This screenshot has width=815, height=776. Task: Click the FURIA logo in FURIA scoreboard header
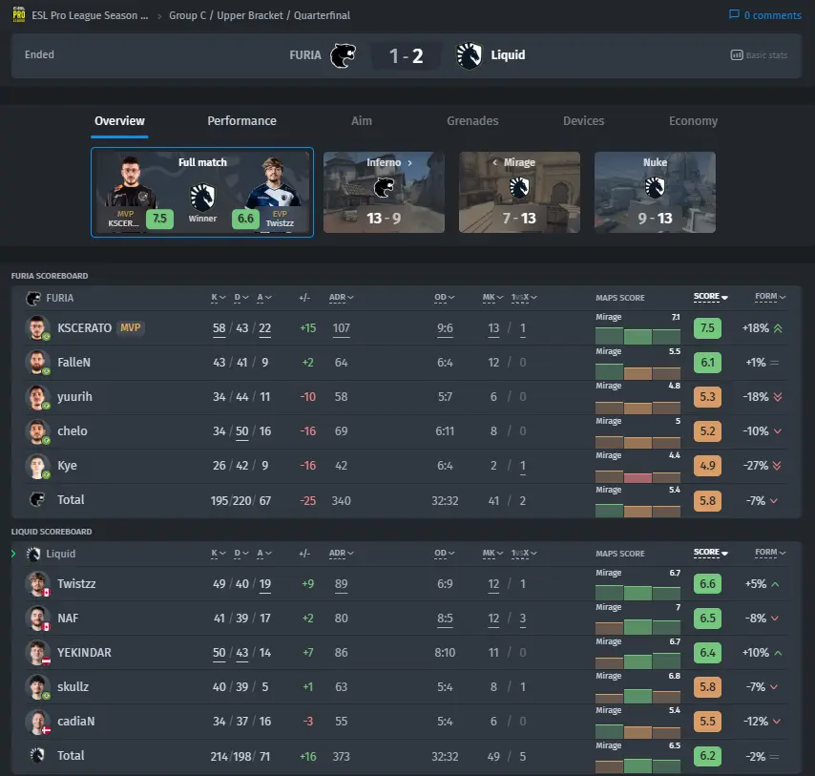pyautogui.click(x=33, y=299)
